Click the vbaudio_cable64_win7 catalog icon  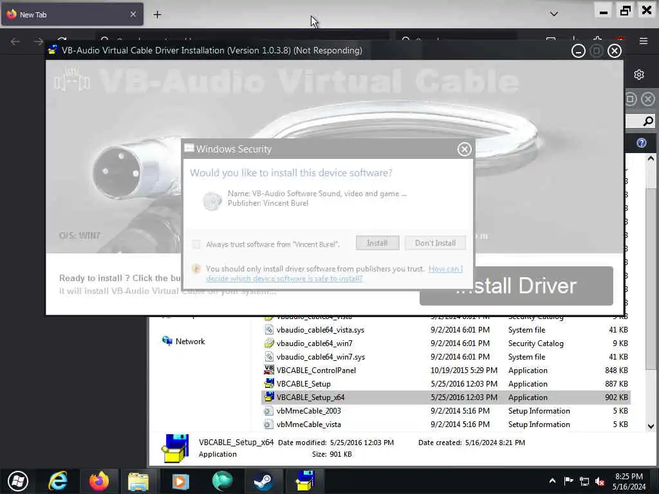[269, 343]
